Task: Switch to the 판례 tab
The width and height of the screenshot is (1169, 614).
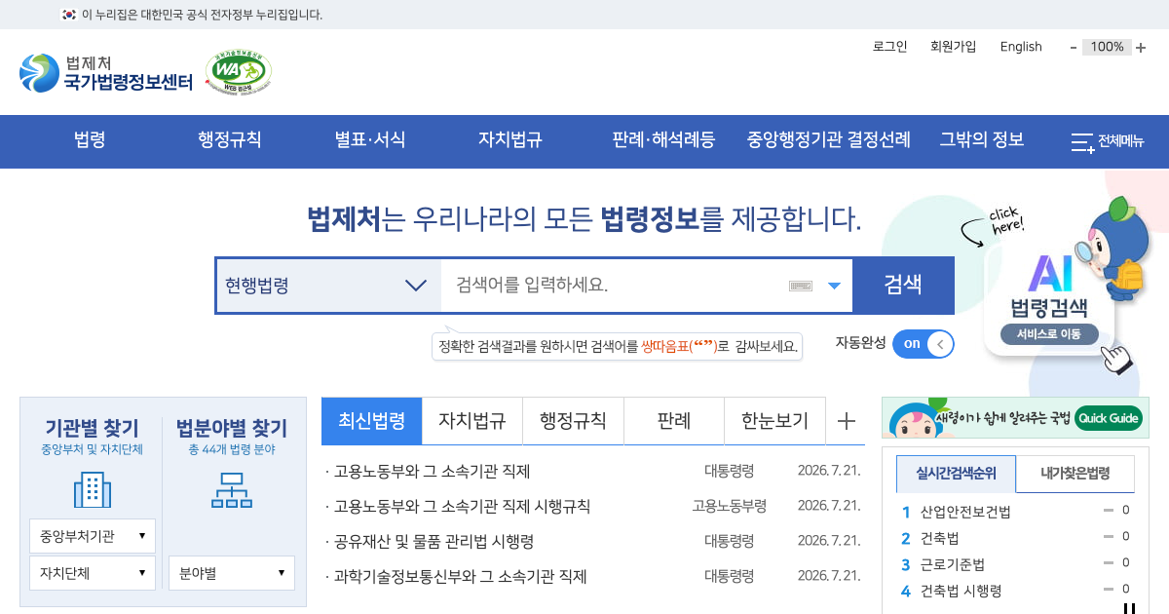Action: point(674,421)
